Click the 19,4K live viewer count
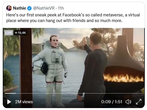This screenshot has height=110, width=147. (x=22, y=33)
